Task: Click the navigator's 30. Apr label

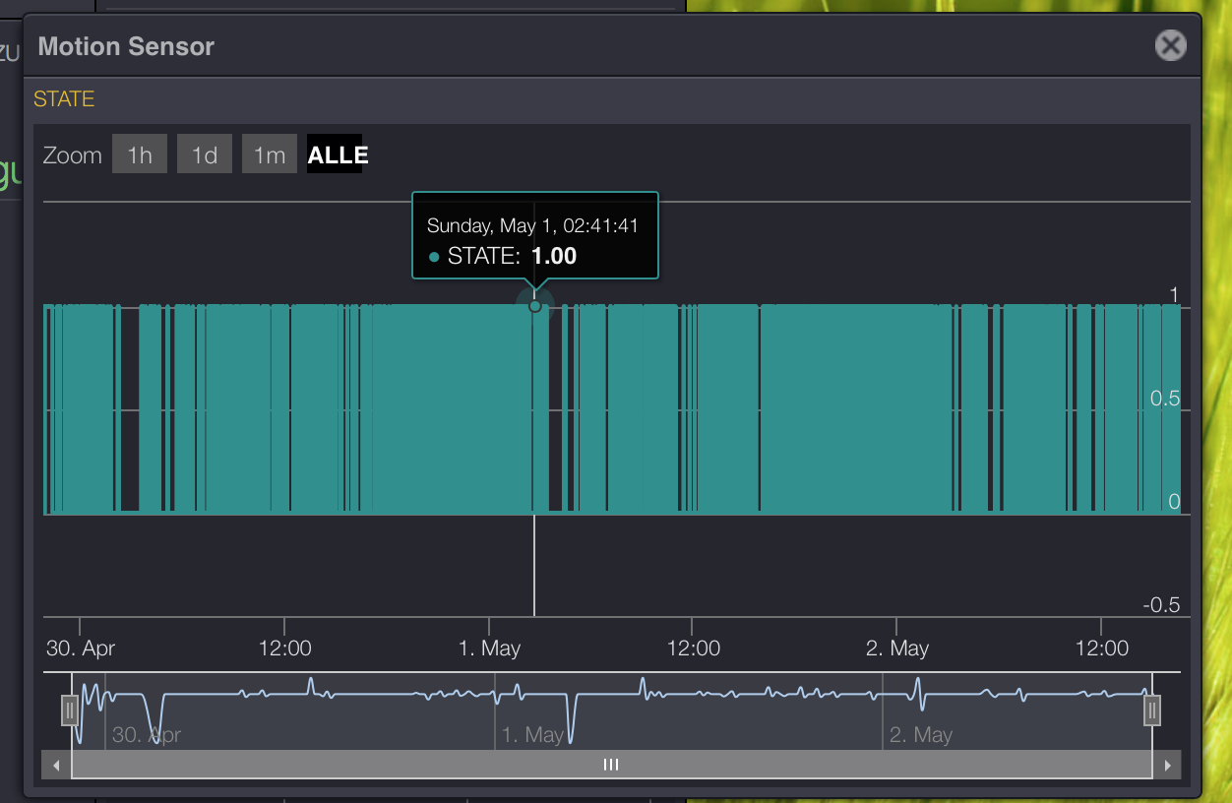Action: [x=146, y=735]
